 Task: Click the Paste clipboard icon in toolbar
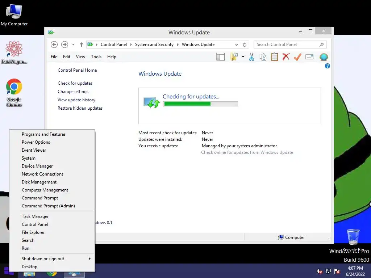click(x=275, y=57)
